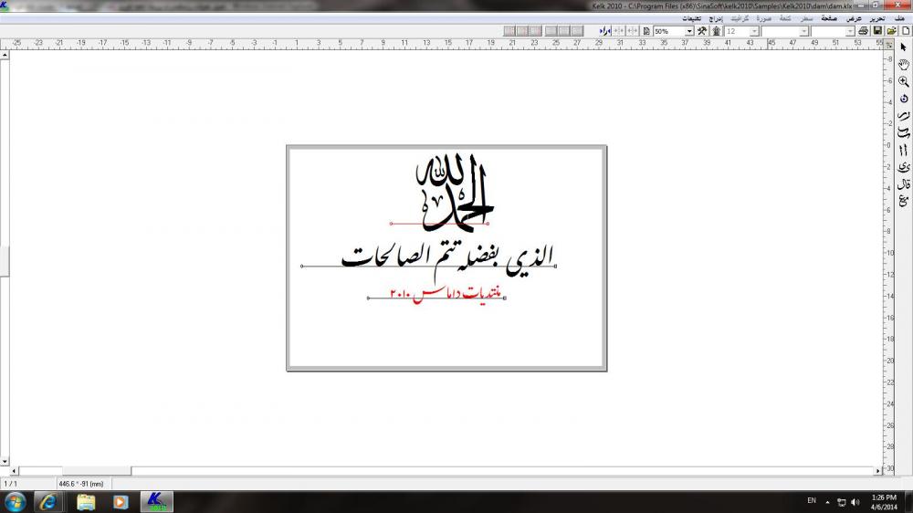Open the تحرير (Edit) menu
This screenshot has height=513, width=913.
876,18
